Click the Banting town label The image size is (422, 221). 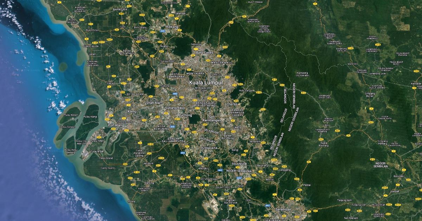click(149, 183)
